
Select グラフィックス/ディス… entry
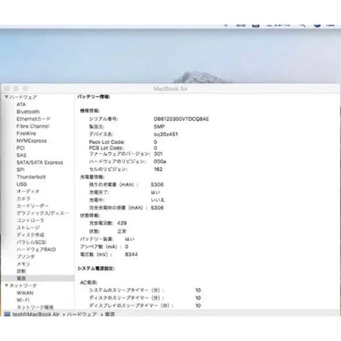coord(43,213)
